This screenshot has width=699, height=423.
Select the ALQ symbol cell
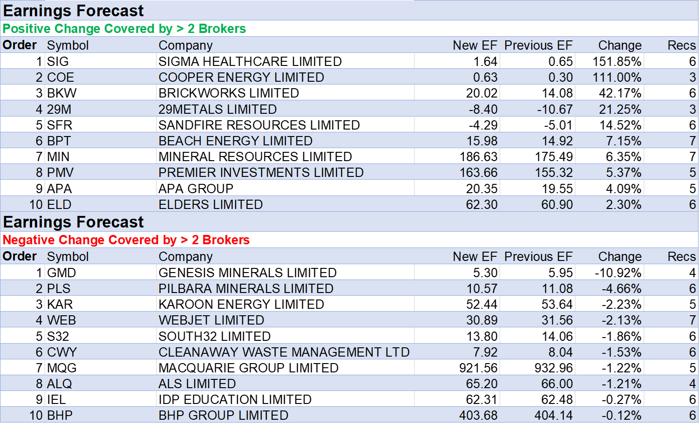59,384
